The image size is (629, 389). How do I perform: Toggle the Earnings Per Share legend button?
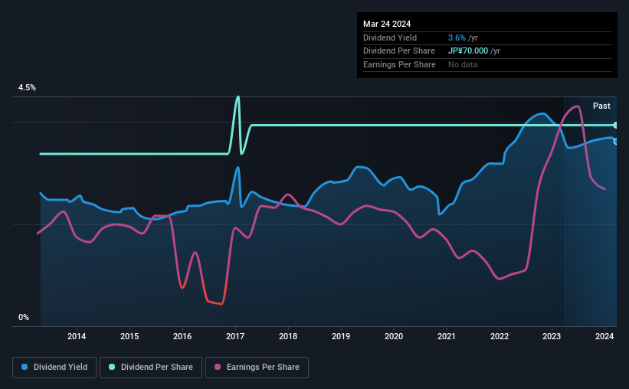tap(257, 368)
